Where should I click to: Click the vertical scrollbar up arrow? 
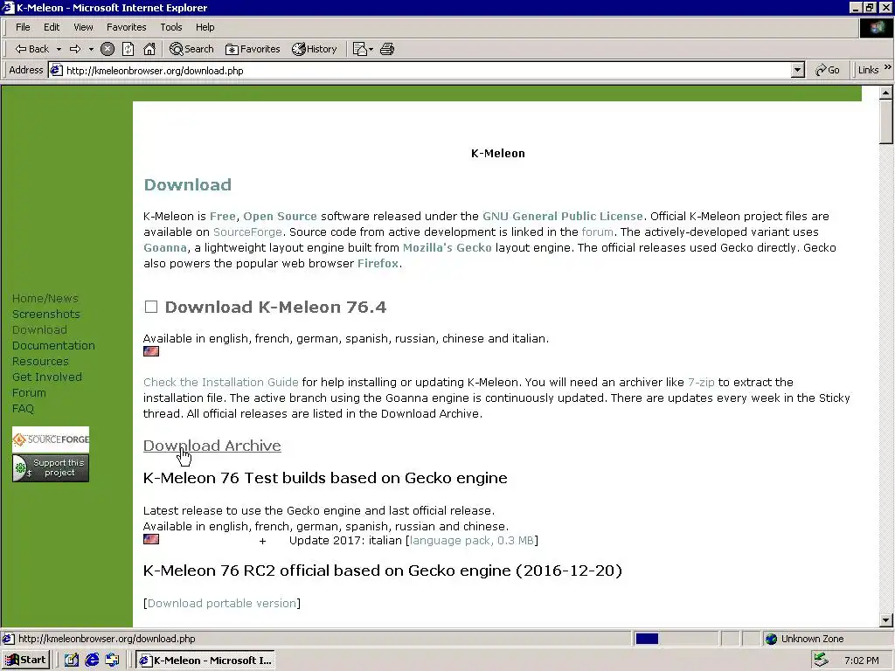[886, 93]
